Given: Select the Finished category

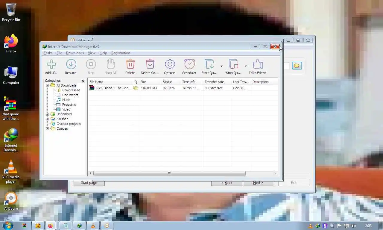Looking at the screenshot, I should tap(62, 119).
